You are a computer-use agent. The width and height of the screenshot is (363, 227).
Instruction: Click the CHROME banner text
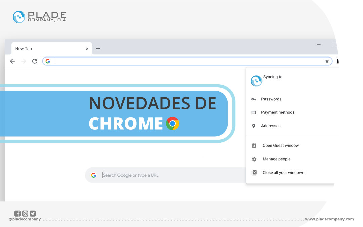(126, 124)
